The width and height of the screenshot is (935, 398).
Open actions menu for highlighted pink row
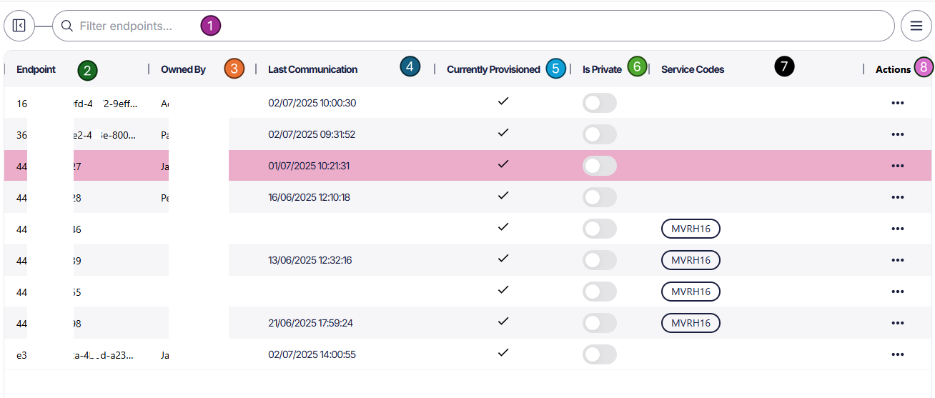(x=898, y=166)
